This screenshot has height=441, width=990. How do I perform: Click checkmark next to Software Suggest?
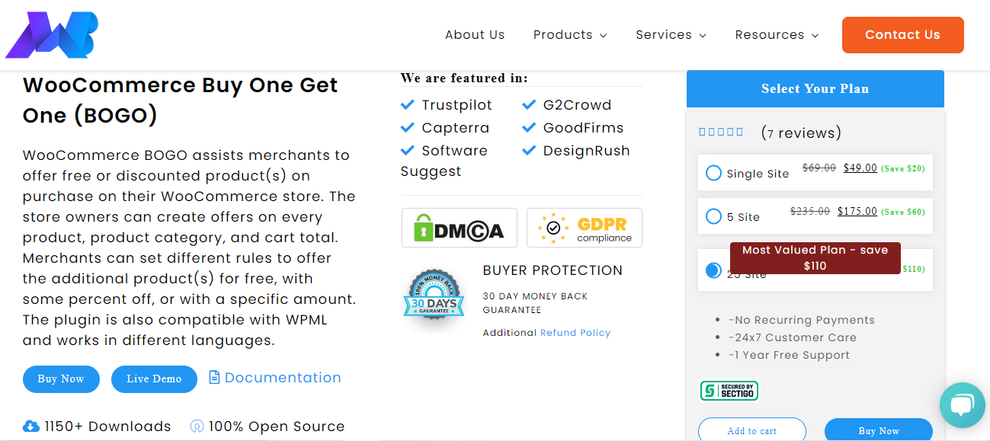[x=408, y=150]
